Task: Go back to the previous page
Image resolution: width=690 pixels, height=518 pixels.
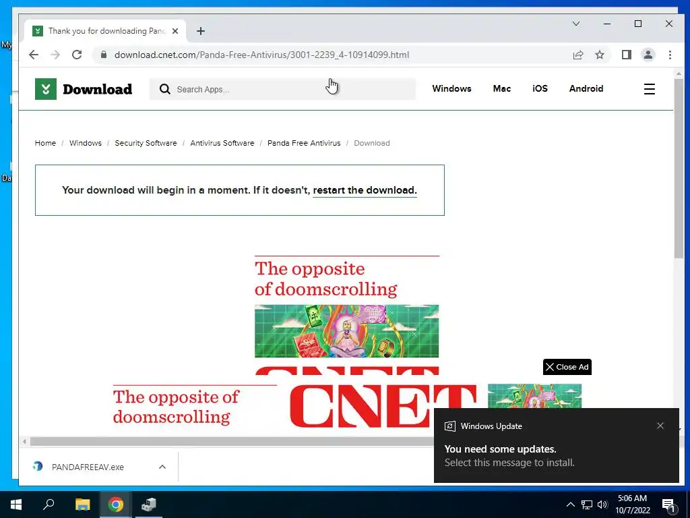Action: tap(34, 55)
